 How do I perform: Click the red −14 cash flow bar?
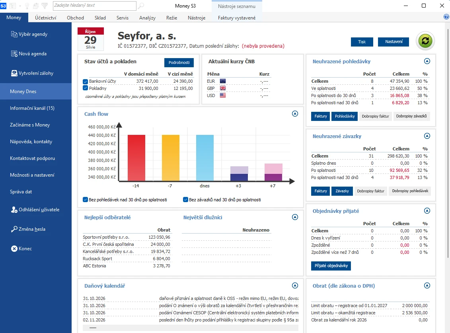(x=136, y=158)
